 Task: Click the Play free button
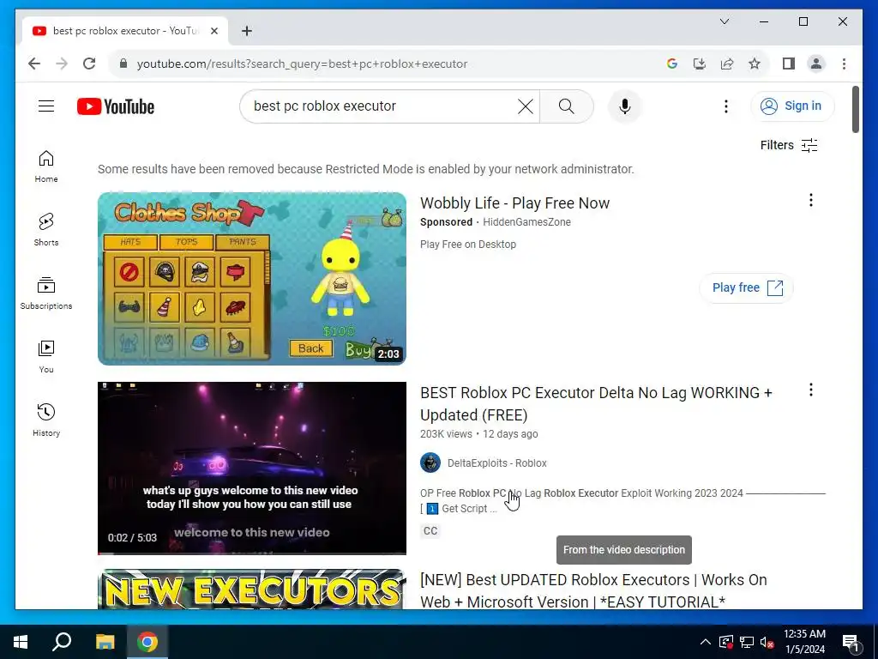pos(747,288)
